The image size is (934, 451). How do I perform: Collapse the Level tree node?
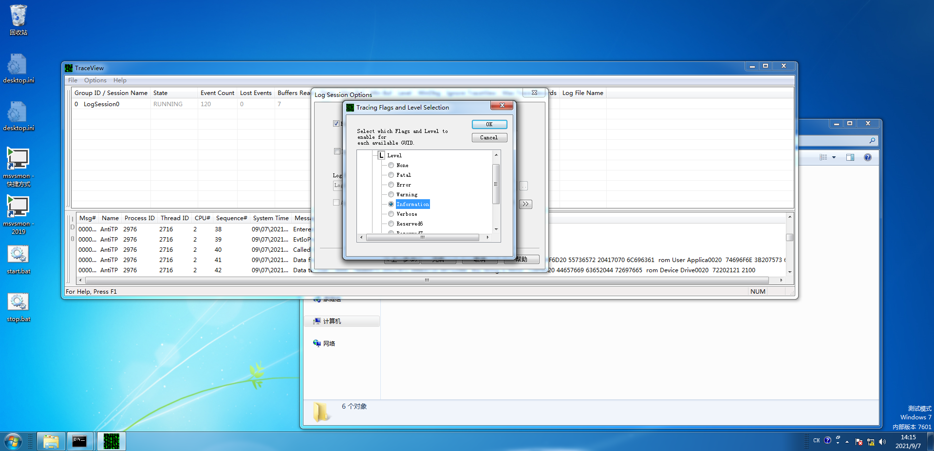[x=382, y=155]
